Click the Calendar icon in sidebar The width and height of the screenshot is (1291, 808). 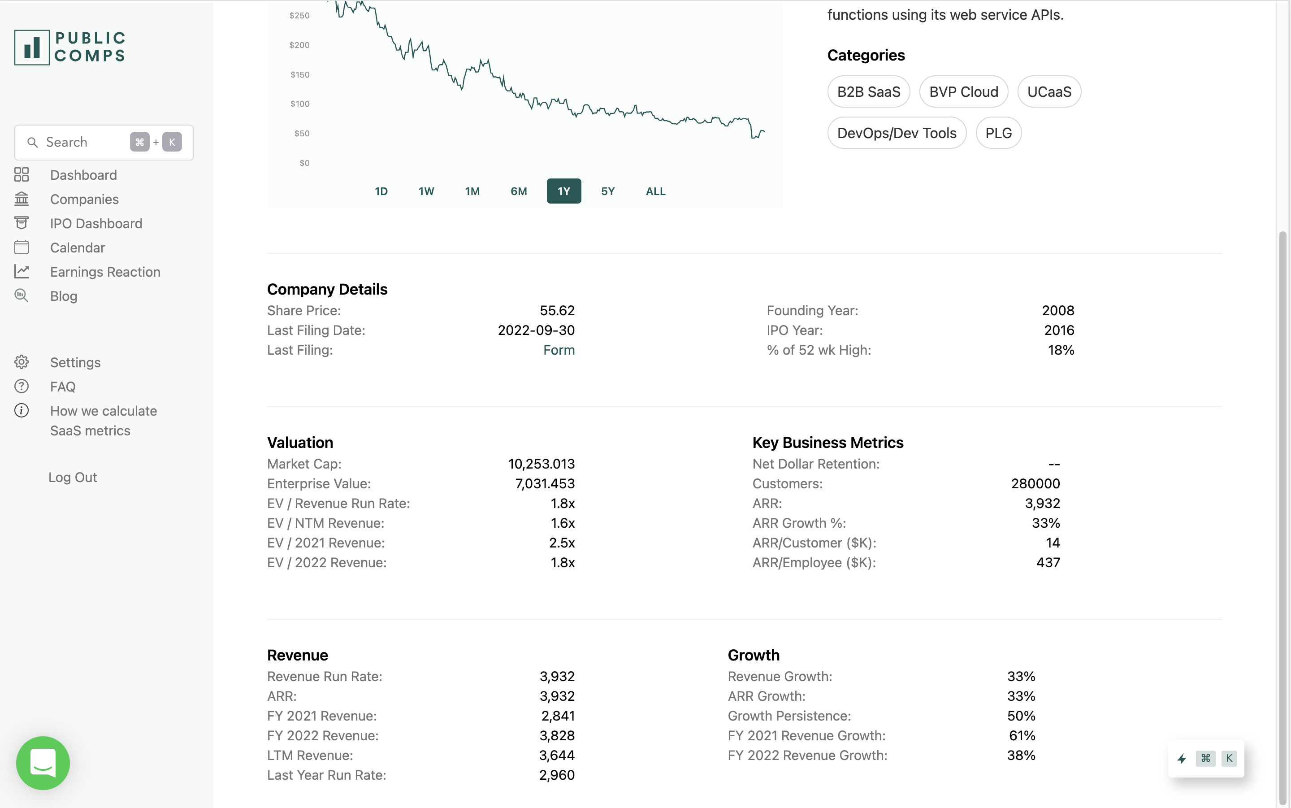tap(22, 248)
